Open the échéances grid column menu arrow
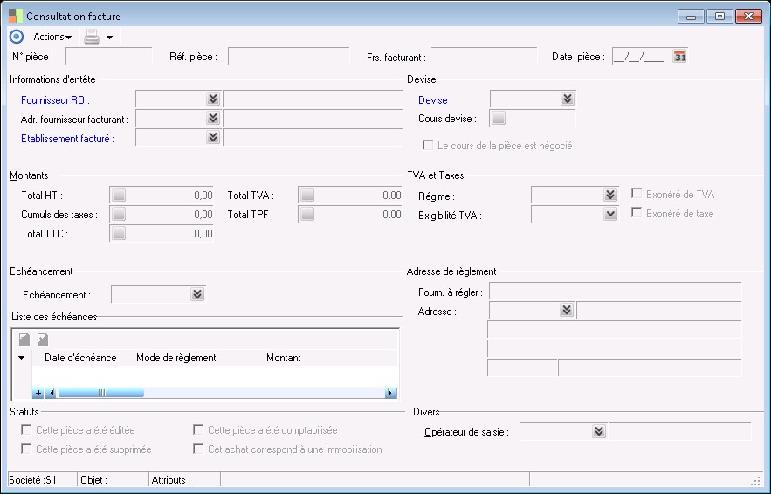This screenshot has height=494, width=771. pyautogui.click(x=22, y=358)
